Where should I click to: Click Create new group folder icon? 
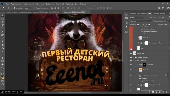pyautogui.click(x=160, y=92)
